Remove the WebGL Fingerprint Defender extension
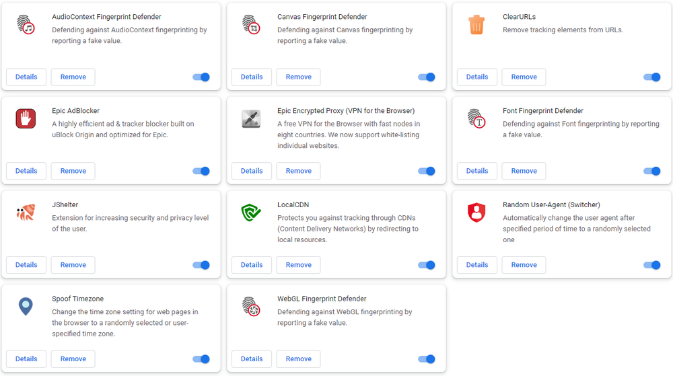 pos(298,359)
